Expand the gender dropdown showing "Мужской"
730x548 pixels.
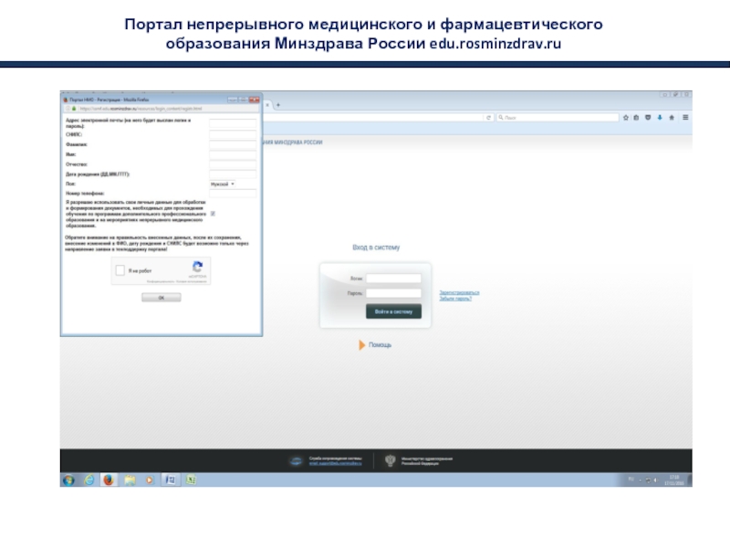click(223, 184)
